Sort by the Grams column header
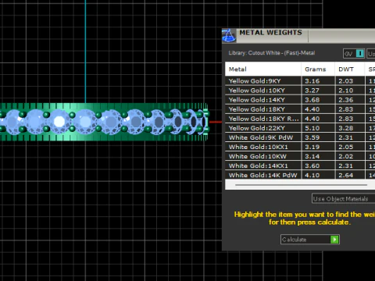The image size is (375, 281). [318, 69]
